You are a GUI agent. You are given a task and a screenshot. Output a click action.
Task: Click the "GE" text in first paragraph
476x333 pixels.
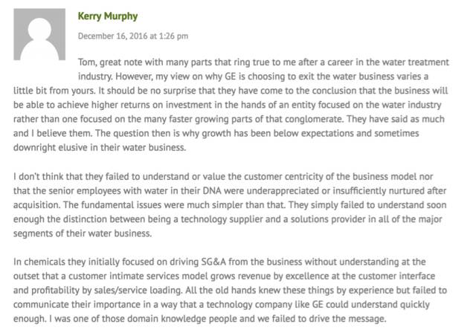[x=230, y=77]
